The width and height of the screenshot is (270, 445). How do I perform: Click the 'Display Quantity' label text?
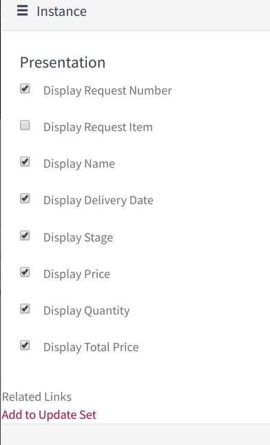point(87,310)
